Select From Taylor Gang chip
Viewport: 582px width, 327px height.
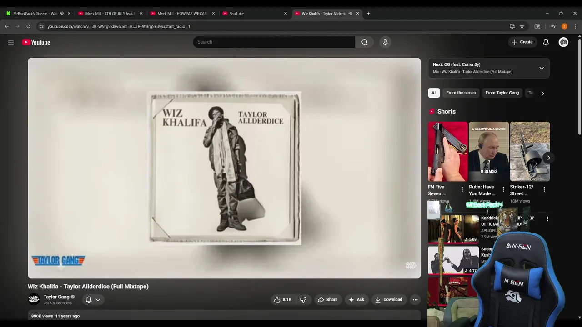click(502, 93)
